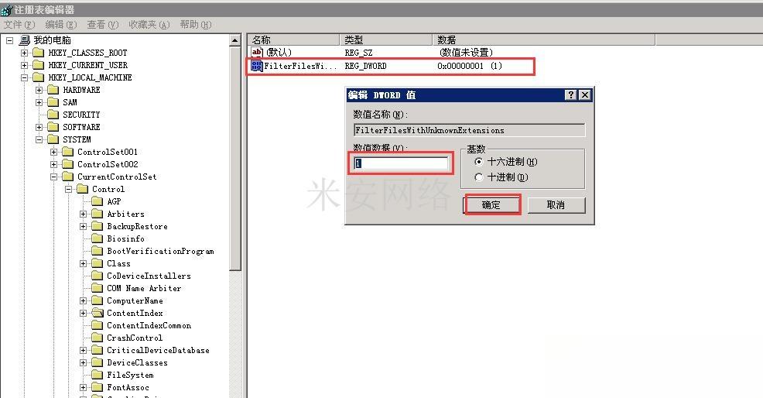Click the 取消 button
The width and height of the screenshot is (763, 398).
pyautogui.click(x=556, y=204)
